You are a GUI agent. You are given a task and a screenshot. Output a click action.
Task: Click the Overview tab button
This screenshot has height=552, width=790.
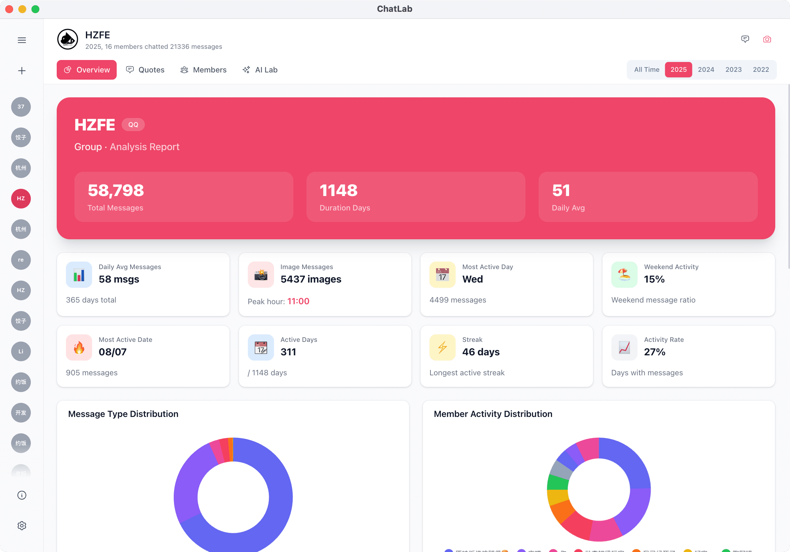(87, 69)
